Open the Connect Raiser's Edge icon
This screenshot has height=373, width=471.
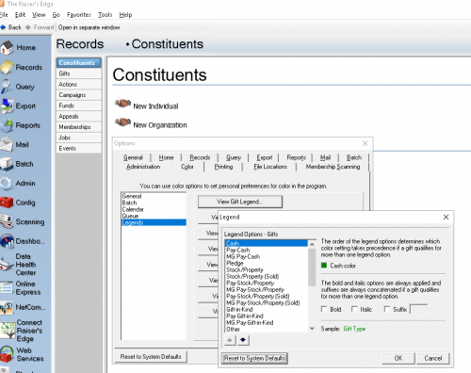(x=8, y=331)
